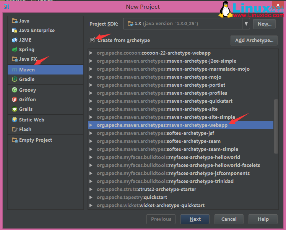Select maven-archetype-site row
Image resolution: width=286 pixels, height=230 pixels.
coord(180,109)
